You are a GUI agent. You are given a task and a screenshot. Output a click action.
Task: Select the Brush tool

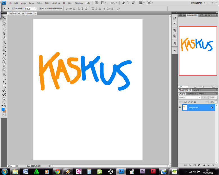tap(4, 46)
